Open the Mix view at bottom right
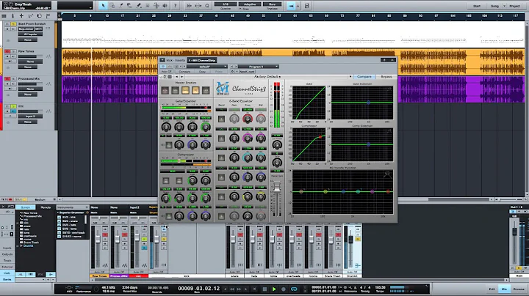The width and height of the screenshot is (529, 296). [x=504, y=289]
